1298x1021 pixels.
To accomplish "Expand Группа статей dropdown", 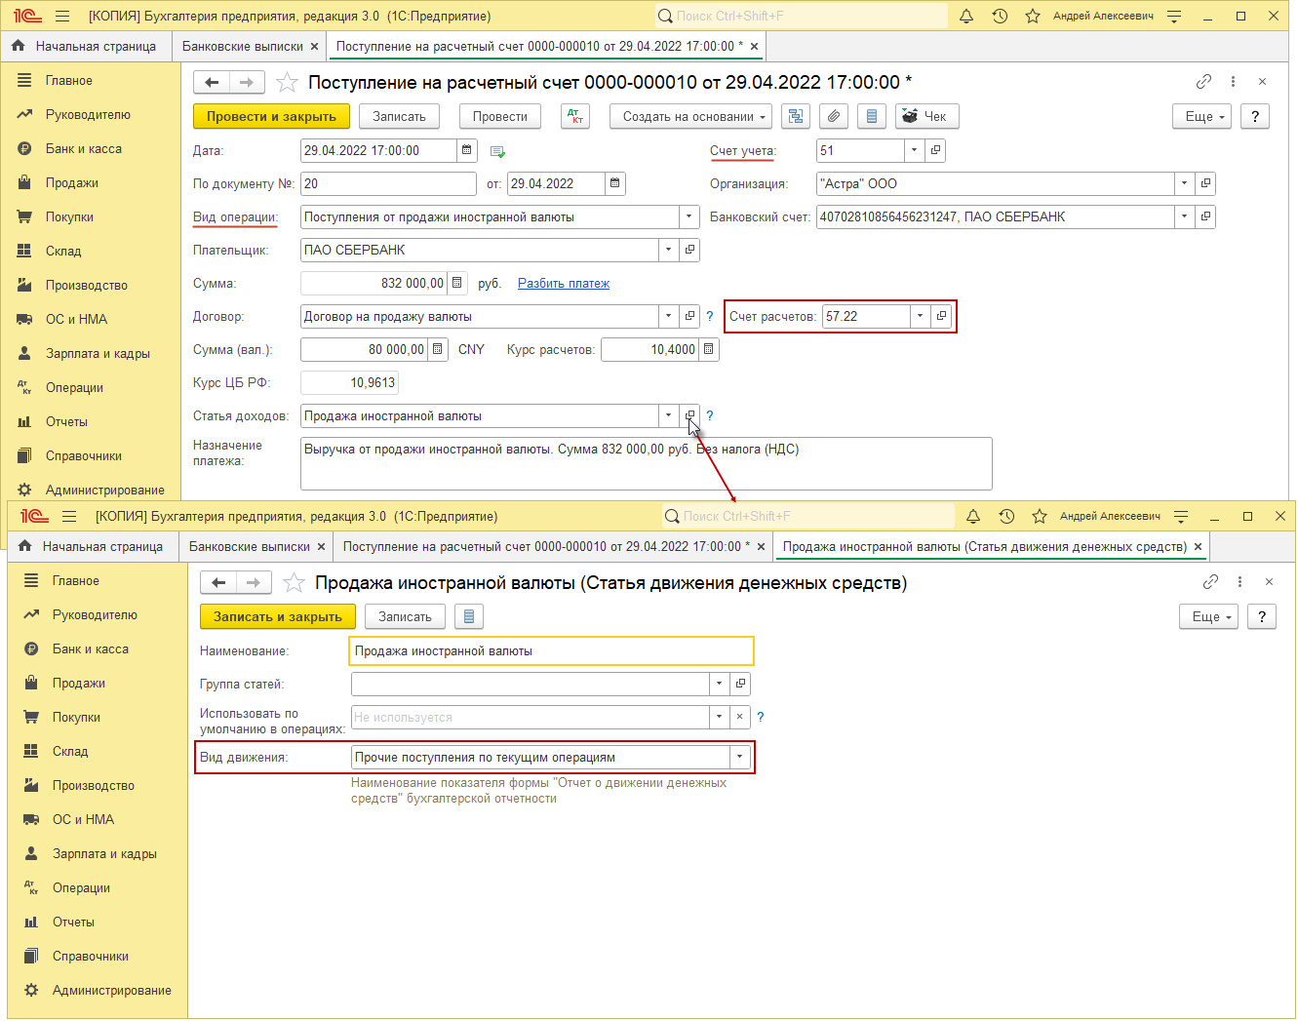I will pyautogui.click(x=719, y=684).
